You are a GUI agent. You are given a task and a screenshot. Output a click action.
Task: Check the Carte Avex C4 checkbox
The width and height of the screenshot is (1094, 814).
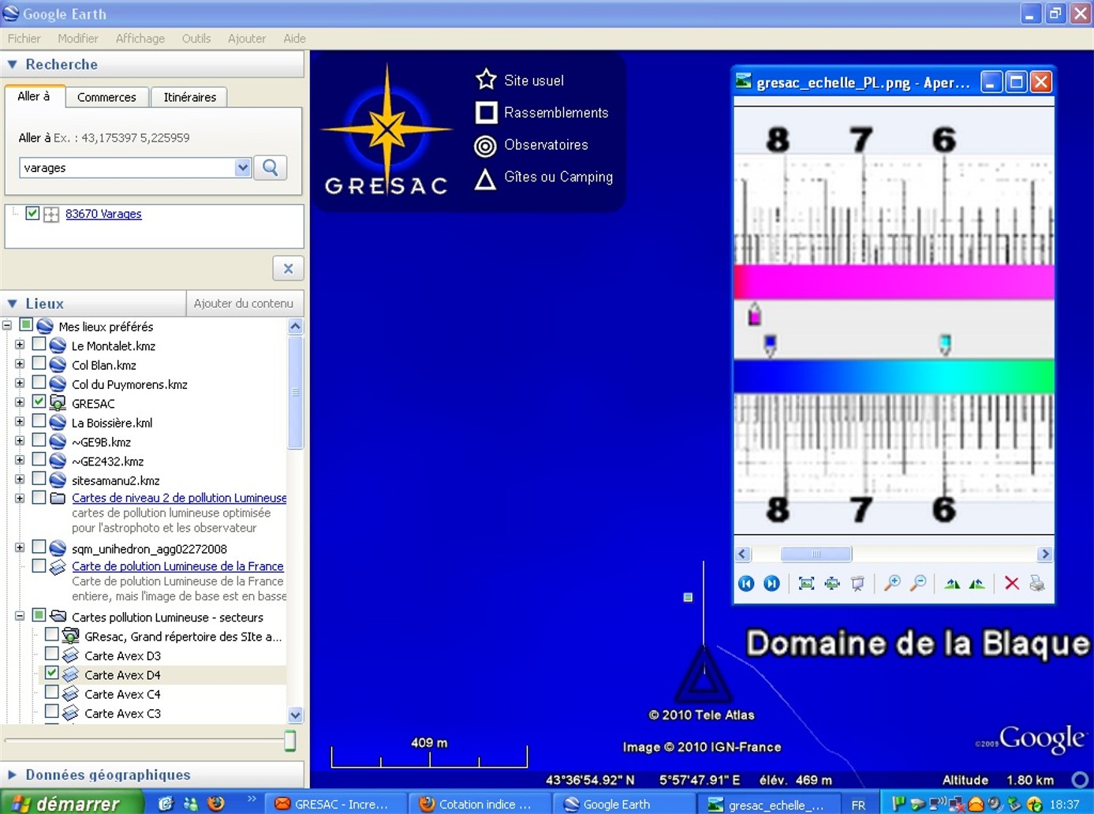pos(52,692)
